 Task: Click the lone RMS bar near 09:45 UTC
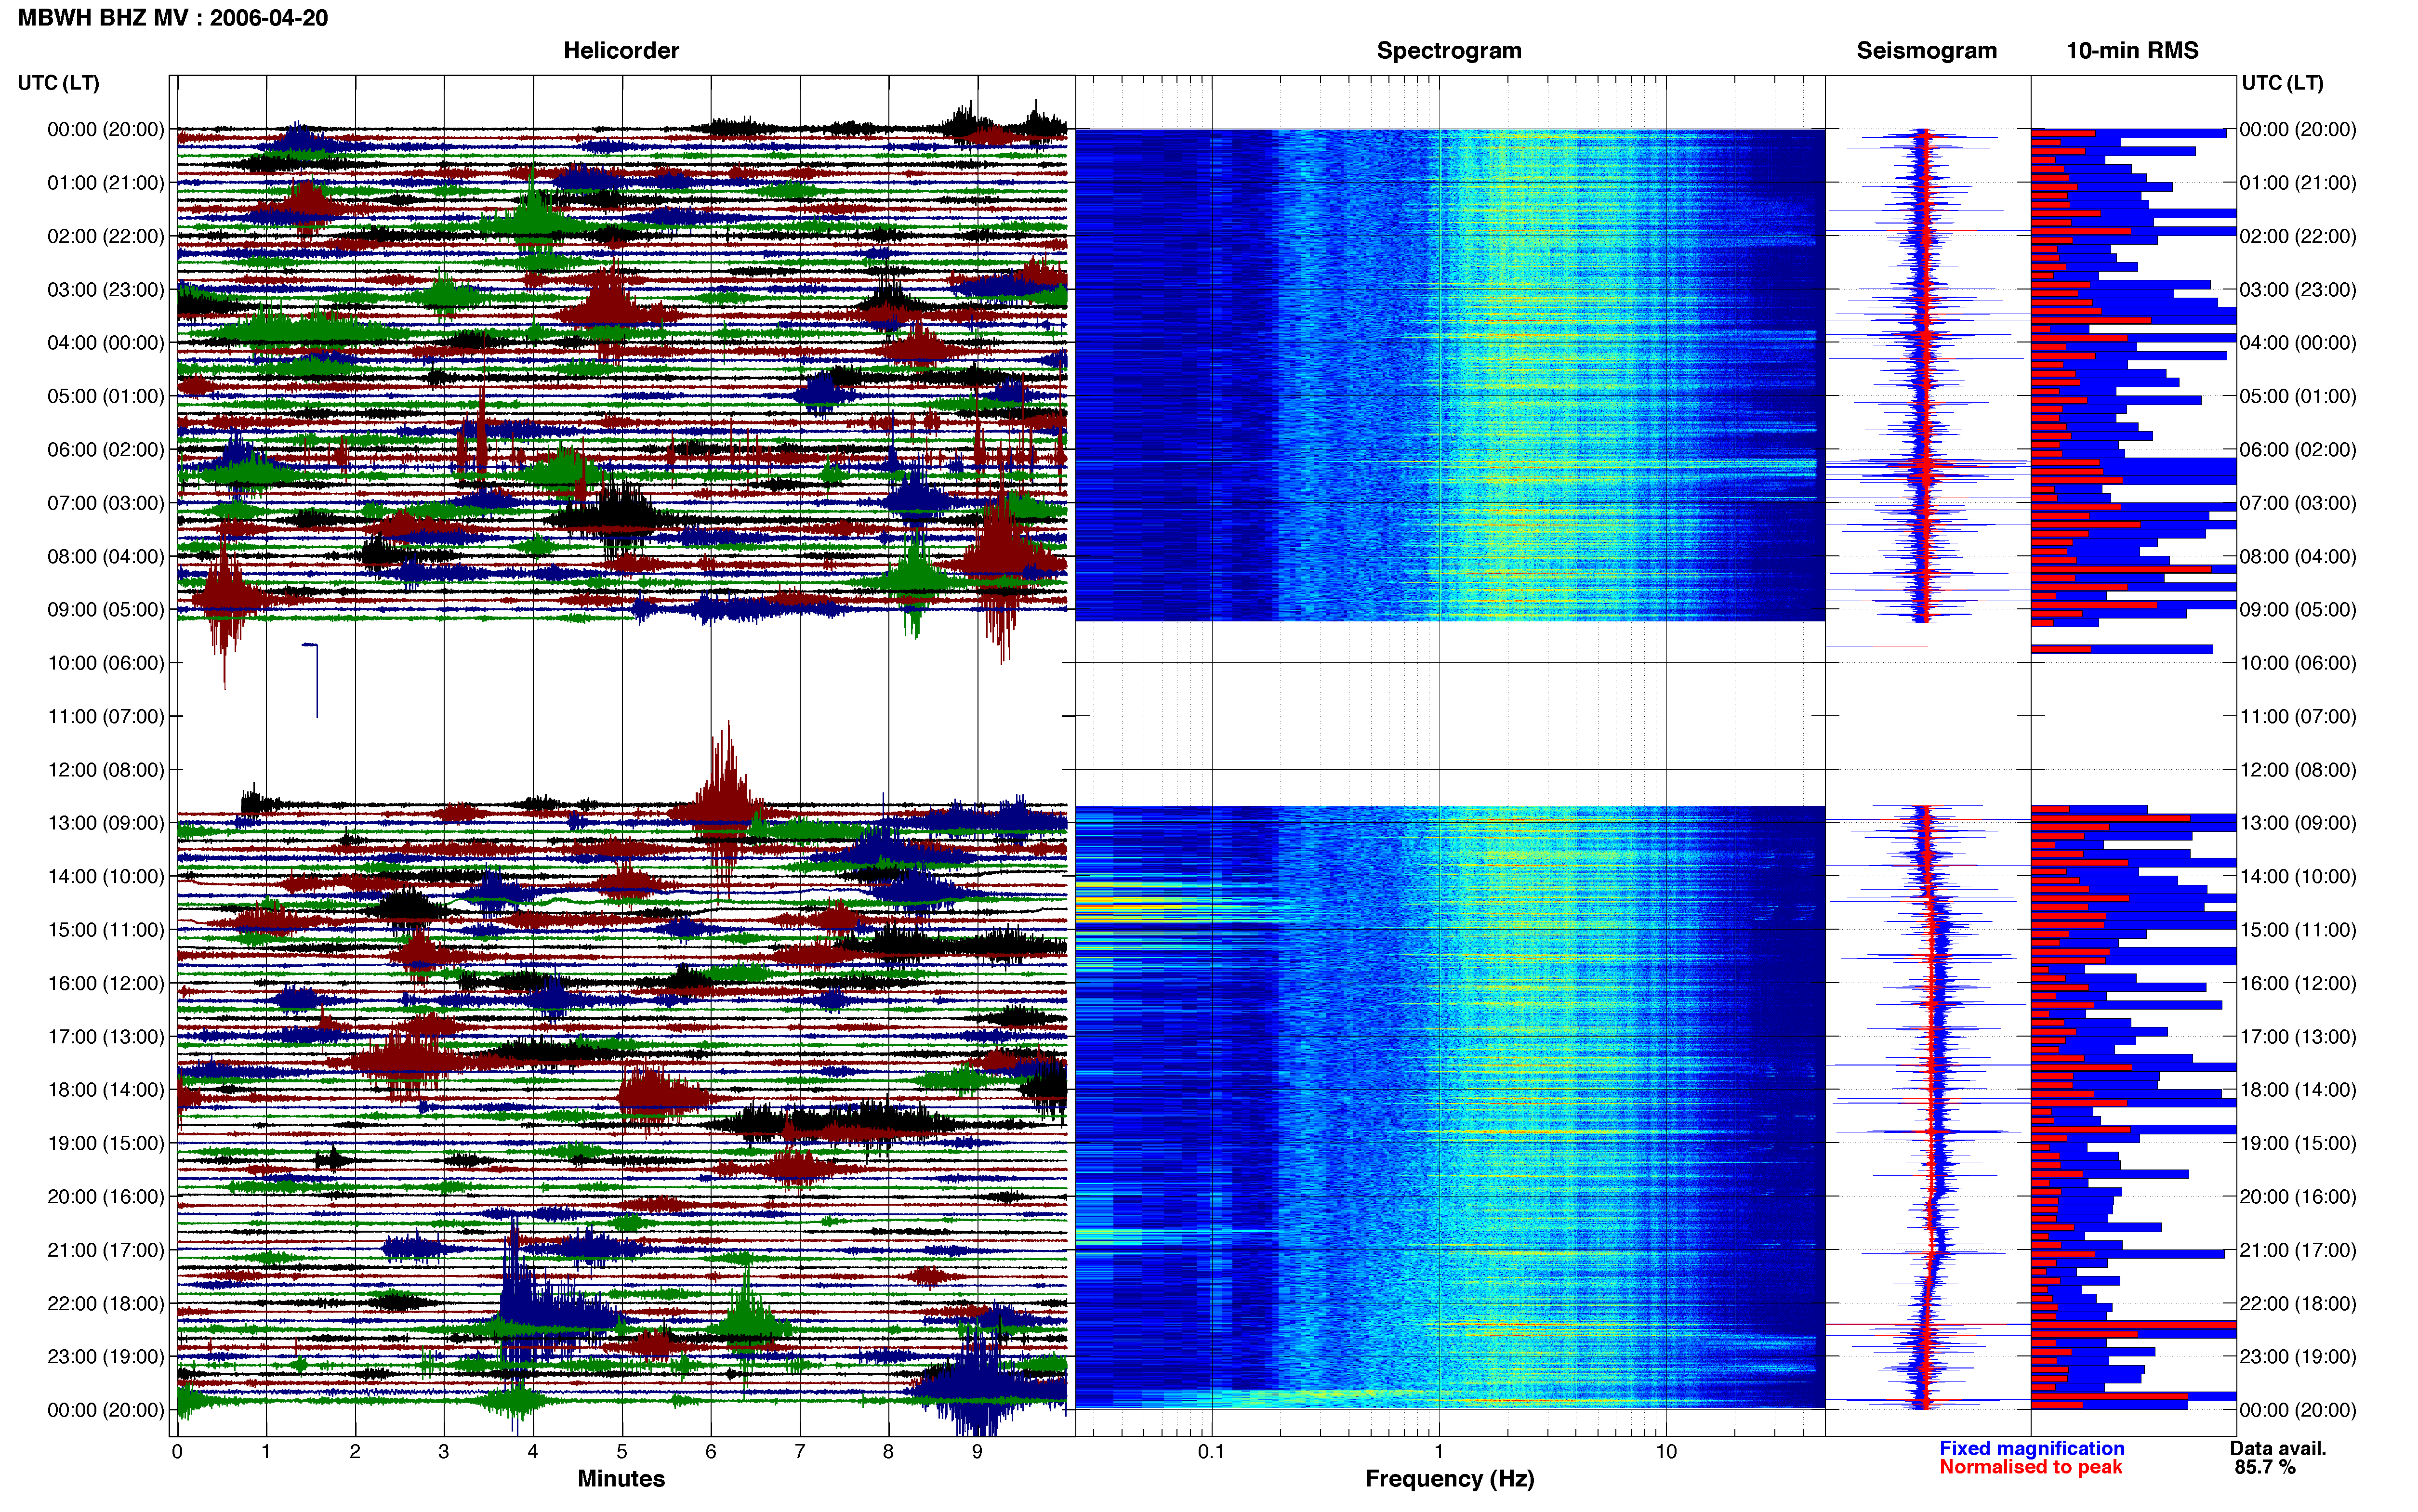coord(2122,650)
